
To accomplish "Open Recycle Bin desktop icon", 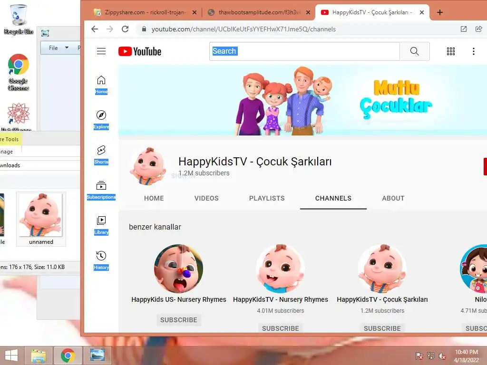I will pyautogui.click(x=19, y=19).
